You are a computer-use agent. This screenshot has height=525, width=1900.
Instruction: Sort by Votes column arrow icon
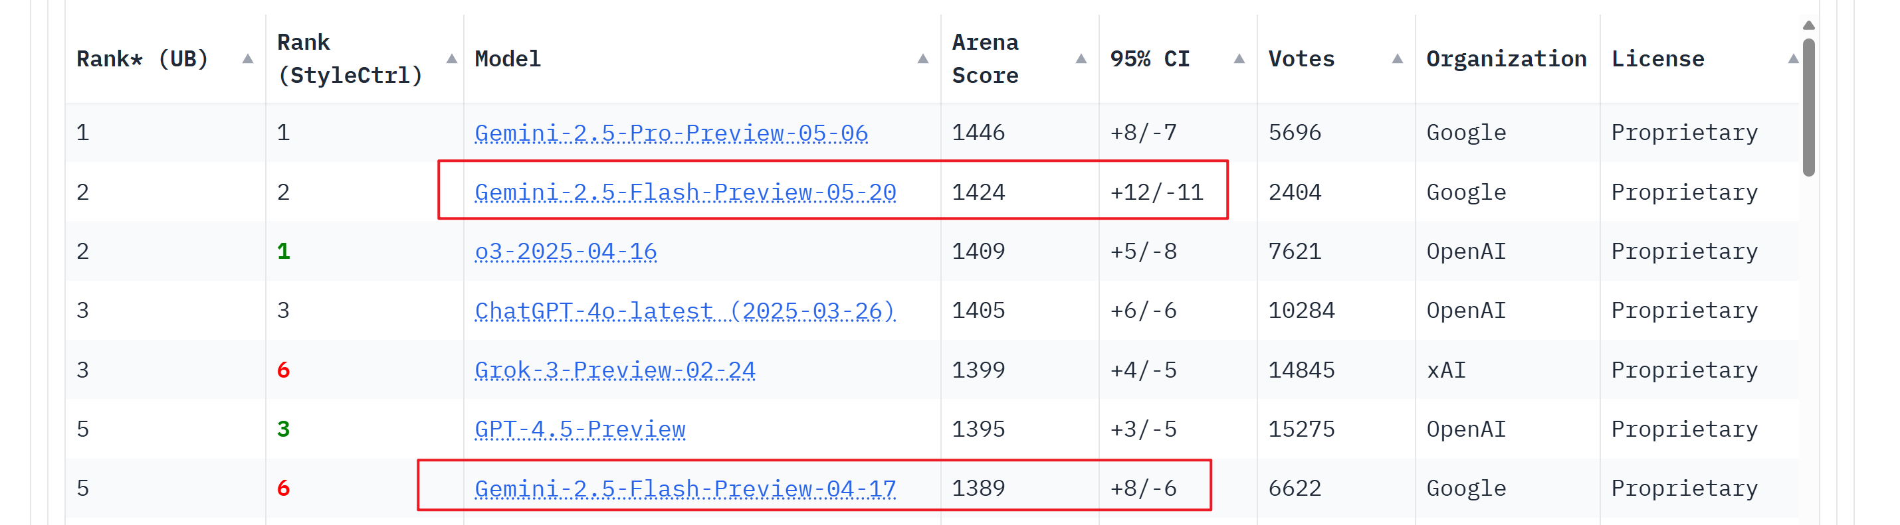1397,59
